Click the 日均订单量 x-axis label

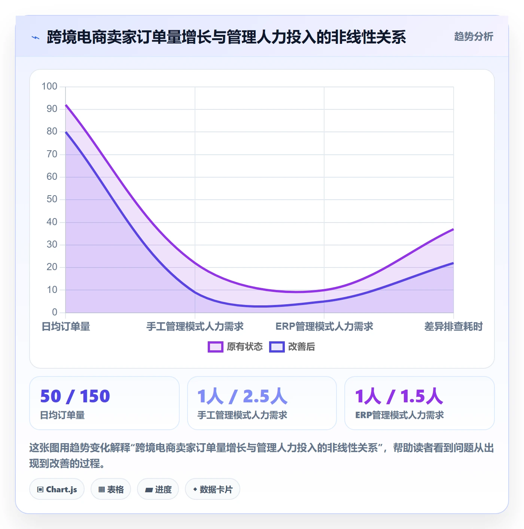click(x=66, y=327)
